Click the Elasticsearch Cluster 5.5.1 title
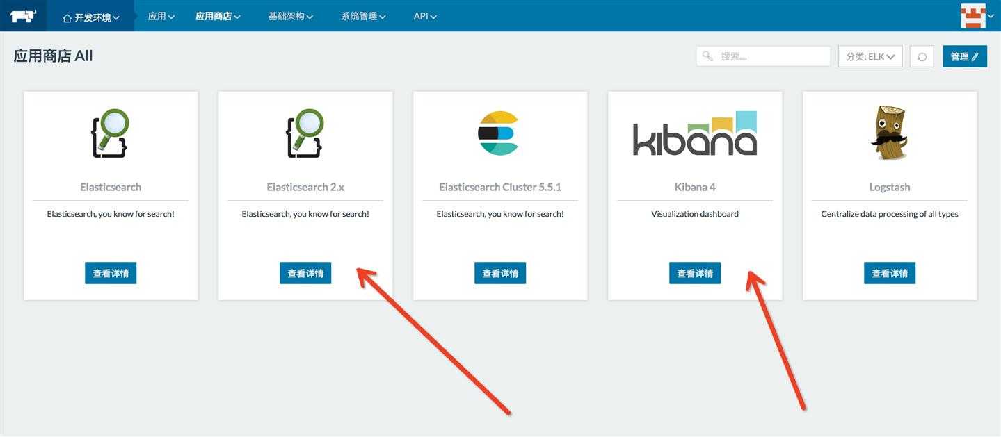Viewport: 1001px width, 437px height. [500, 187]
